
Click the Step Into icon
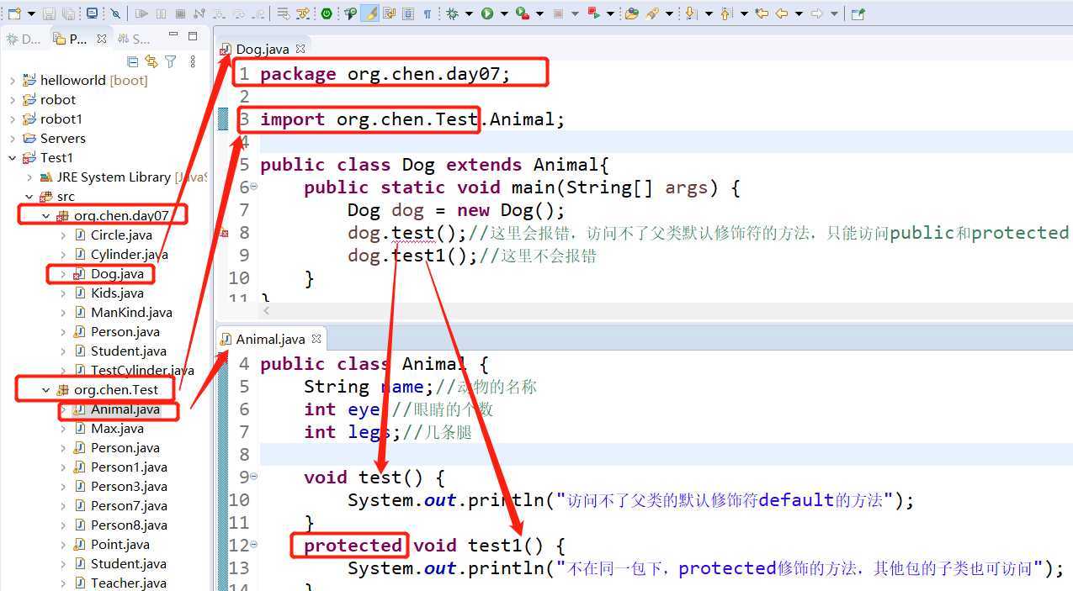[x=218, y=13]
